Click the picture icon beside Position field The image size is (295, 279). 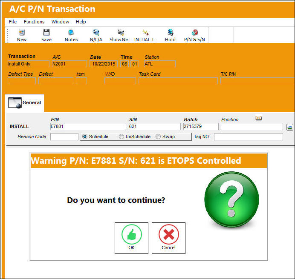coord(290,127)
